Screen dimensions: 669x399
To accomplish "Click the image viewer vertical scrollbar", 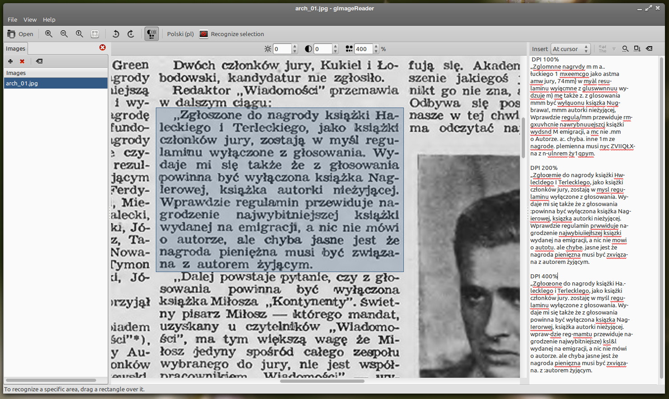I will [524, 137].
